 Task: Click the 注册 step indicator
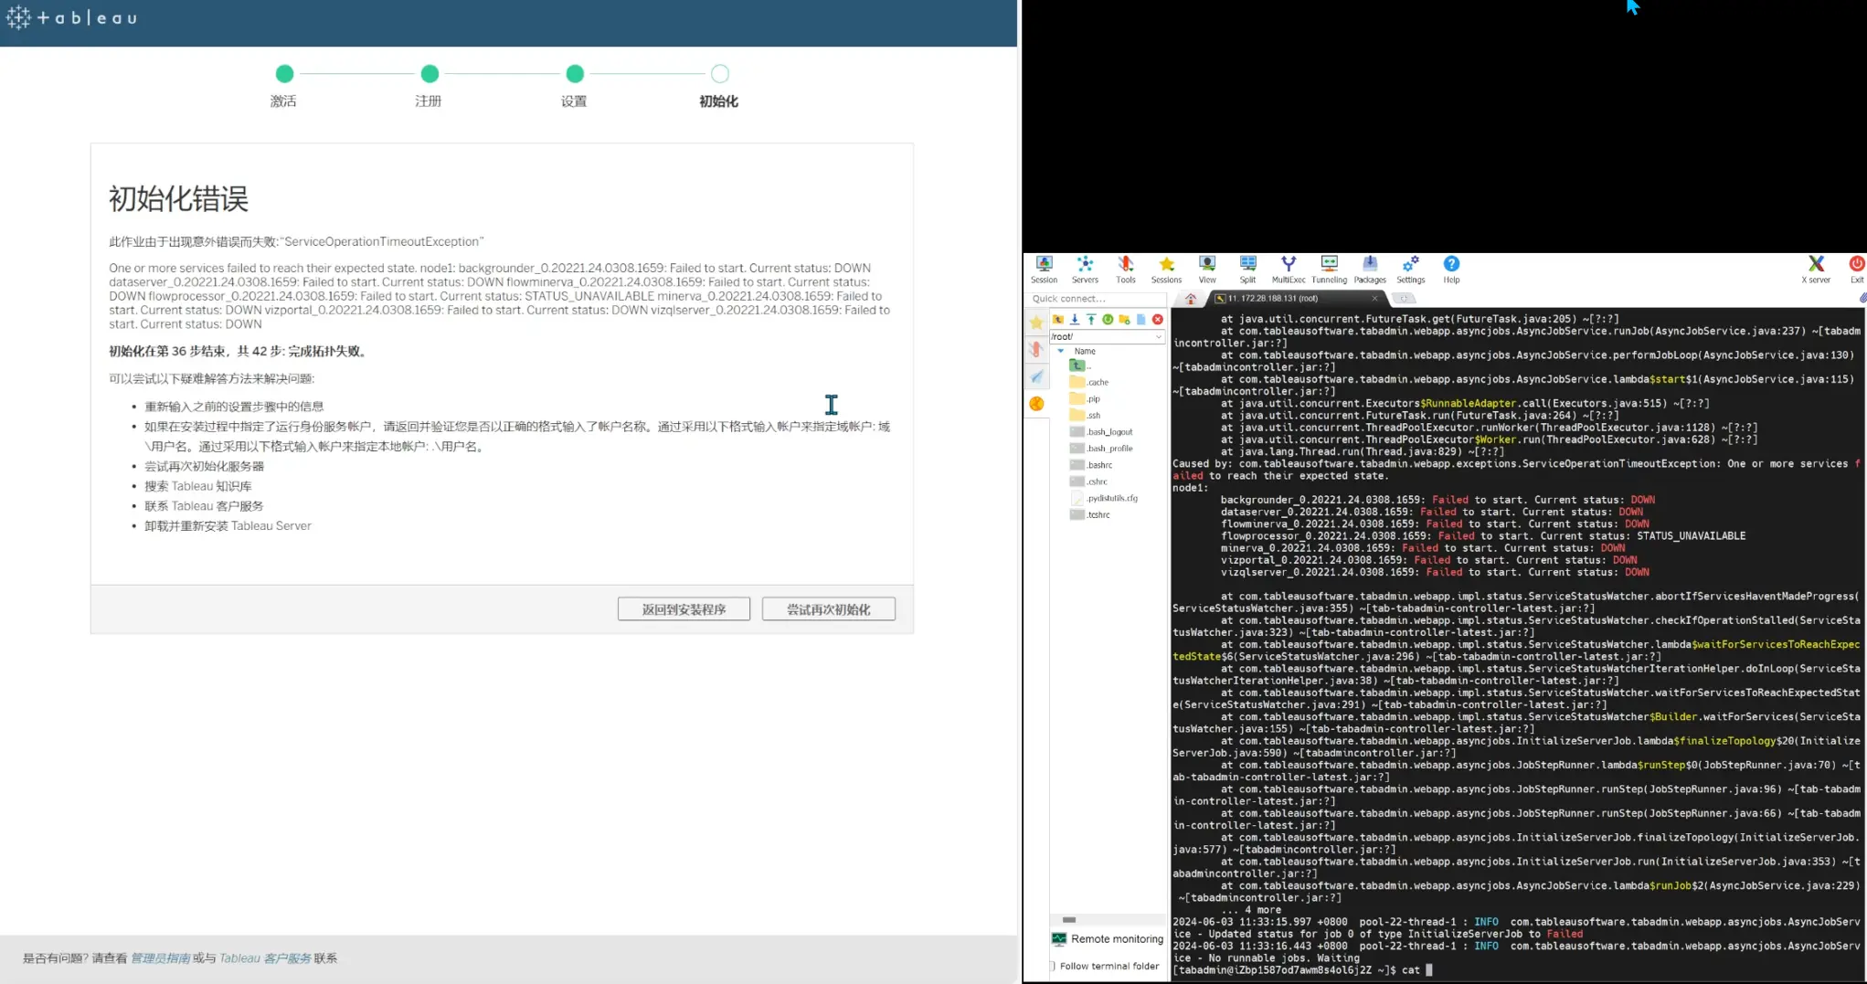pos(430,74)
